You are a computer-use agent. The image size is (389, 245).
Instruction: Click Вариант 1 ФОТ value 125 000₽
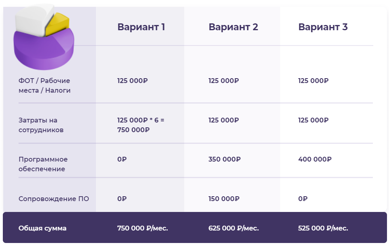point(133,81)
